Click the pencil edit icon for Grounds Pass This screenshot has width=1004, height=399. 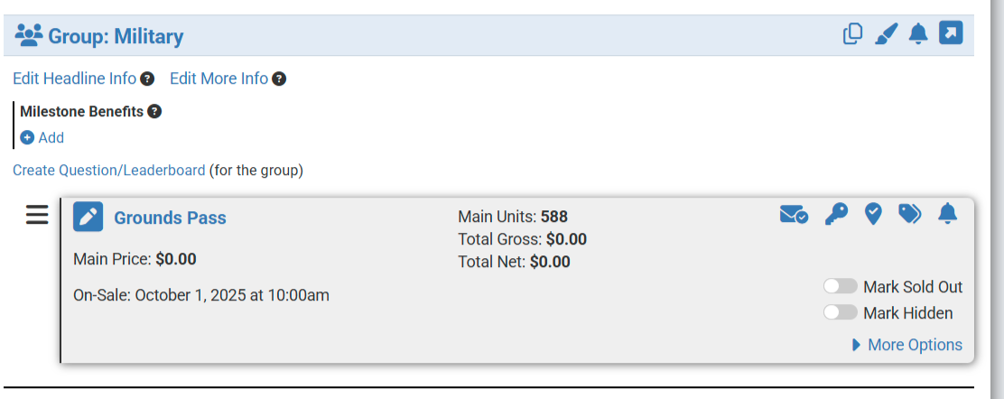click(x=88, y=218)
